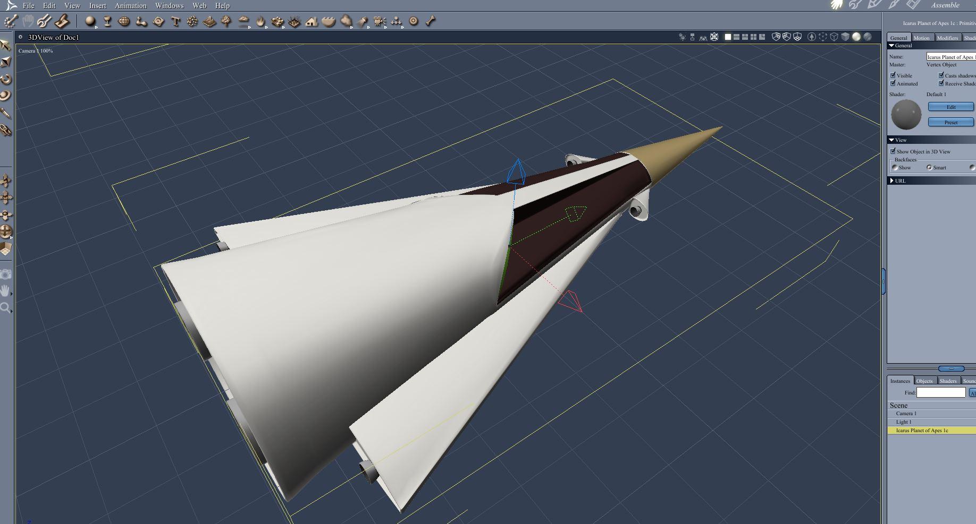Open the Assemble room hand icon
The width and height of the screenshot is (976, 524).
pyautogui.click(x=837, y=5)
